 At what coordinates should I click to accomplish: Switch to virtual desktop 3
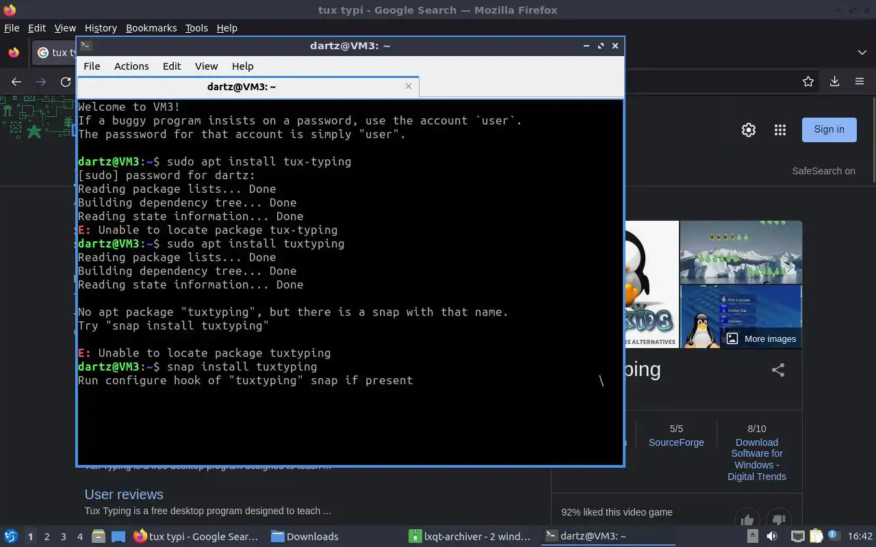[x=63, y=537]
